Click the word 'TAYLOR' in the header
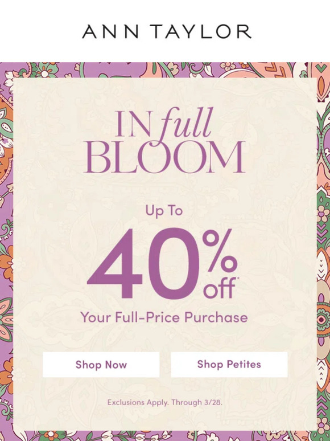 208,31
